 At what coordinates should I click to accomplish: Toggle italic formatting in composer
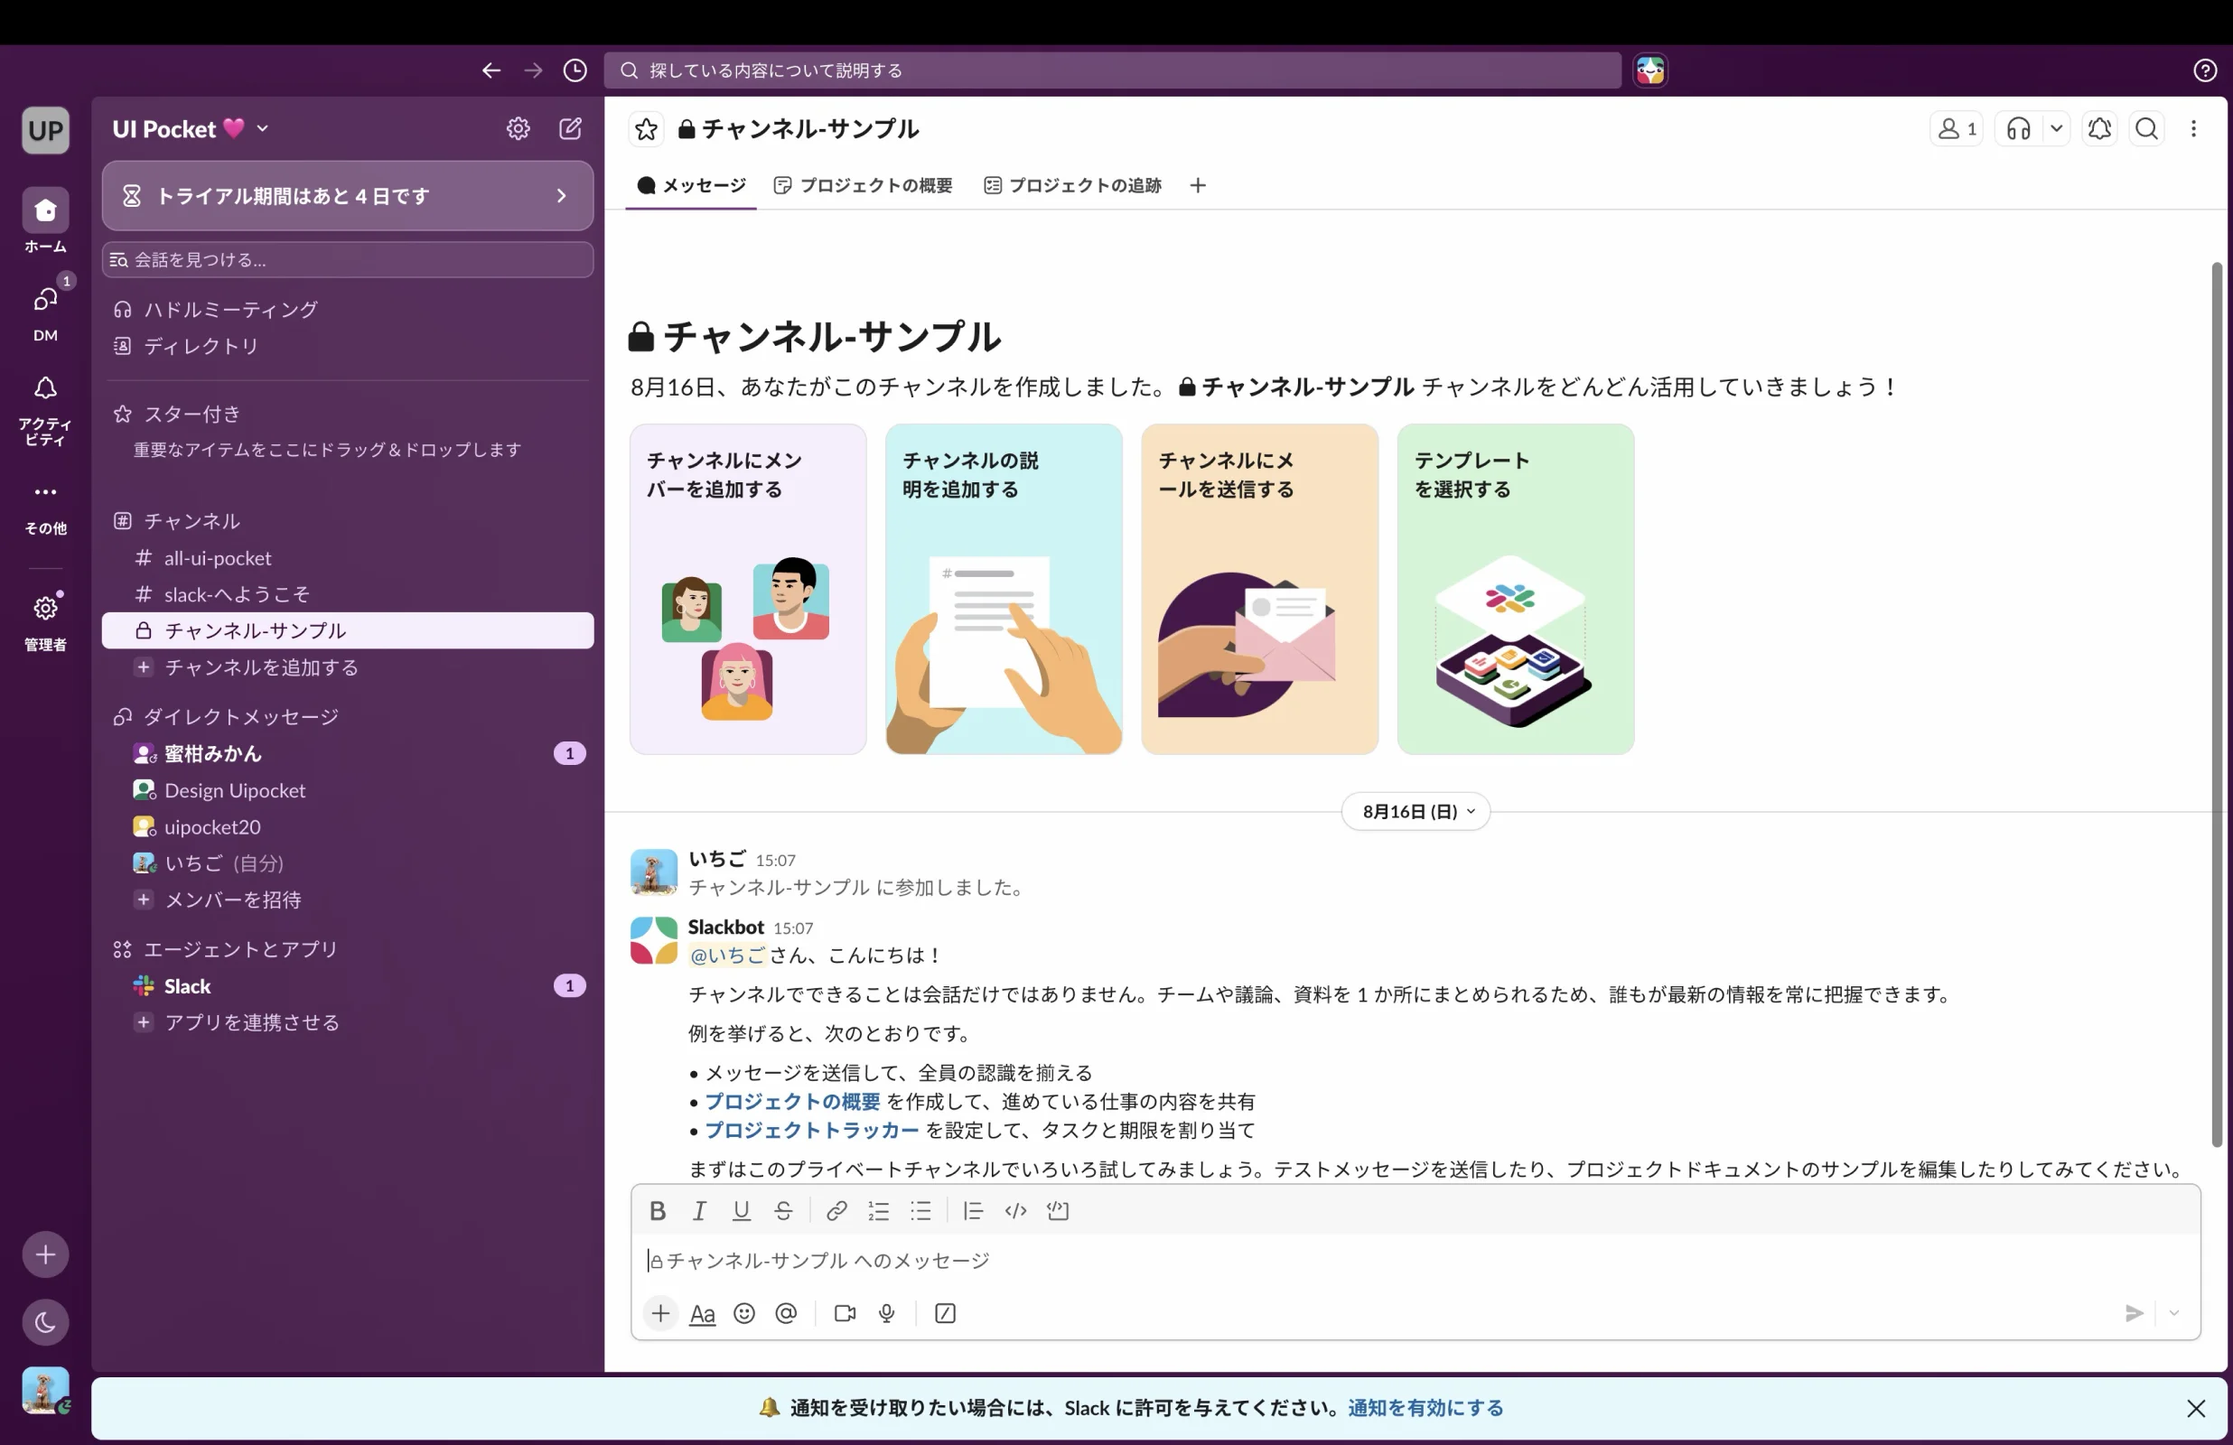point(699,1210)
